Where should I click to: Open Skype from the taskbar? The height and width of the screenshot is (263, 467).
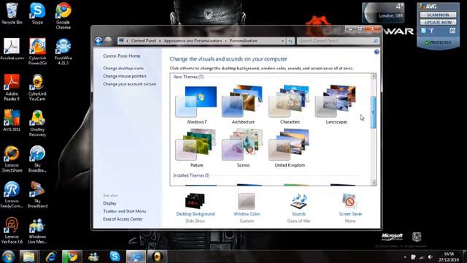click(x=115, y=256)
